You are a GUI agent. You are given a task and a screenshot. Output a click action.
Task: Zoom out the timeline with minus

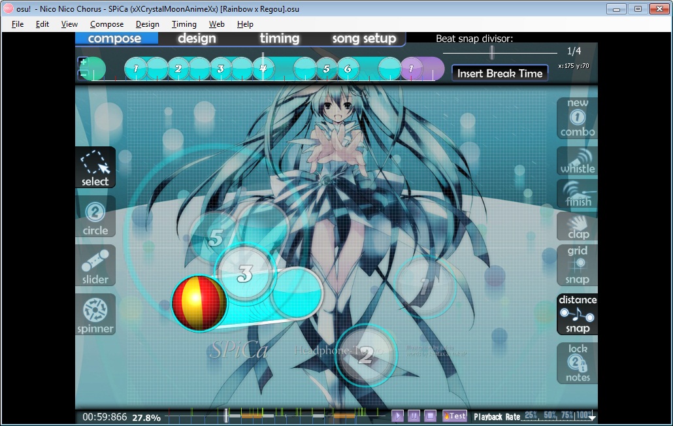(x=83, y=74)
